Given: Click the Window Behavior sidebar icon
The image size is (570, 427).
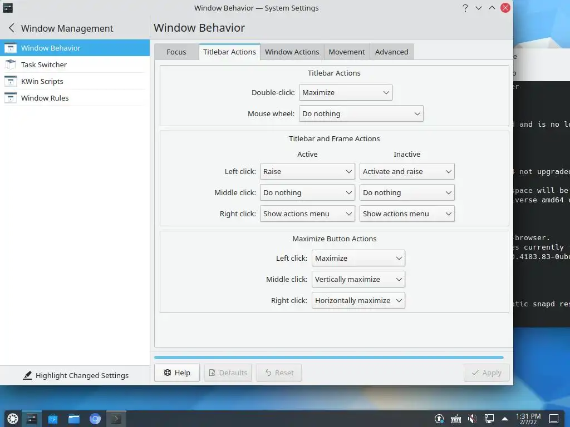Looking at the screenshot, I should 10,48.
